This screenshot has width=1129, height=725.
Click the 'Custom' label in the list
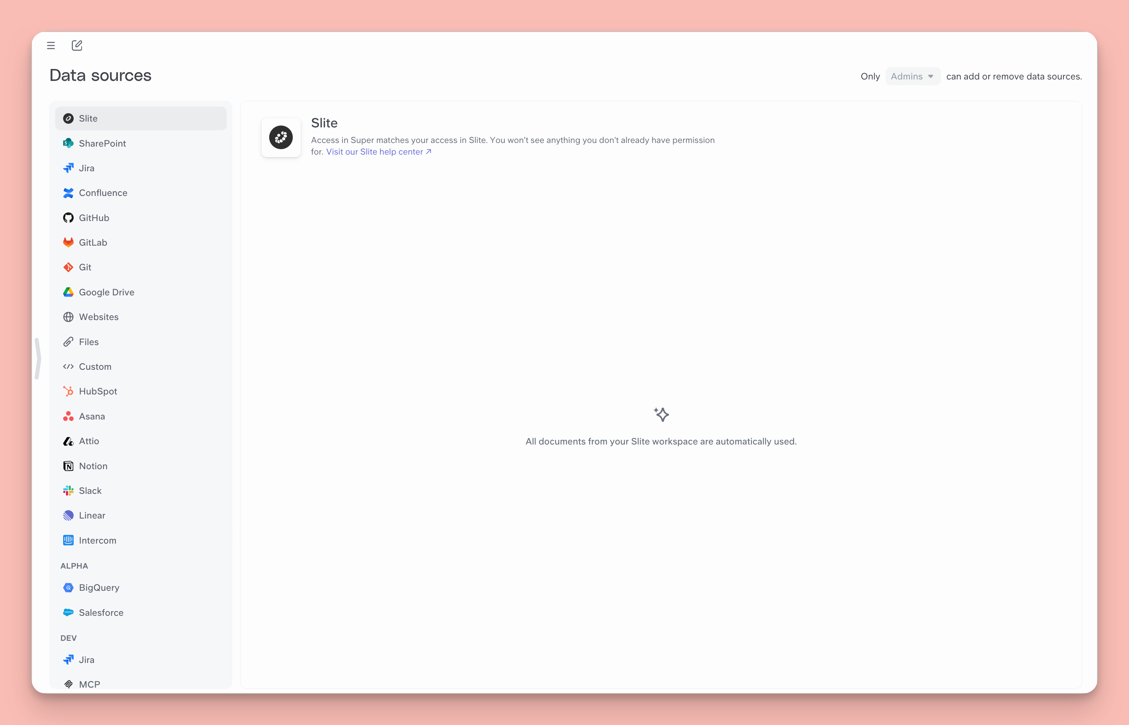click(95, 367)
